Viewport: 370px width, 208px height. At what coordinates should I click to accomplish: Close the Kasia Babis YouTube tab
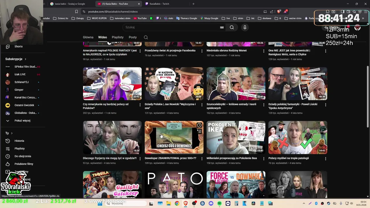[x=139, y=4]
